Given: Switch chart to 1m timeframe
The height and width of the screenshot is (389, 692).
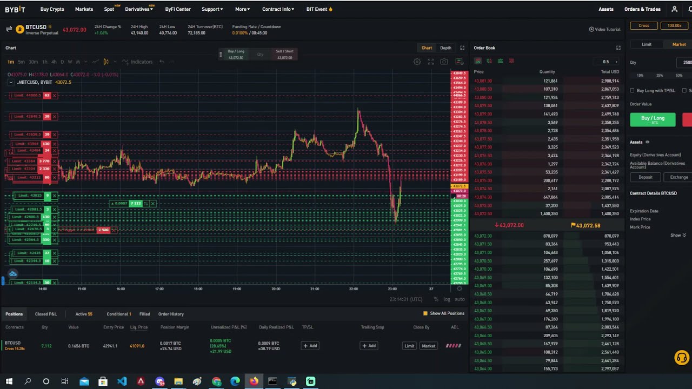Looking at the screenshot, I should click(x=11, y=62).
